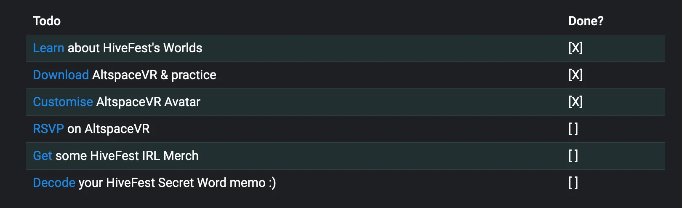Click the text "about HiveFest's Worlds"
682x208 pixels.
click(135, 48)
